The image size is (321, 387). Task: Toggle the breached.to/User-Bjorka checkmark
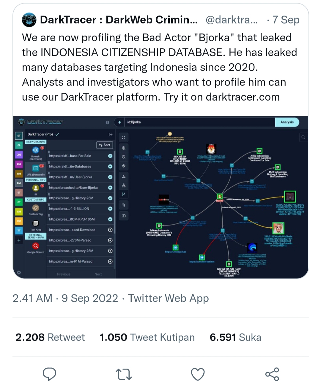click(x=110, y=188)
